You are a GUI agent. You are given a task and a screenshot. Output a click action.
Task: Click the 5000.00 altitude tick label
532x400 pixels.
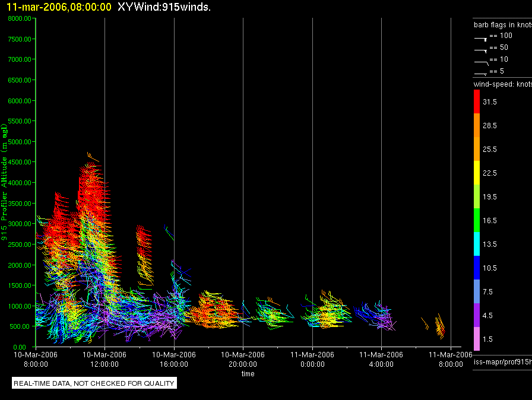pyautogui.click(x=20, y=142)
